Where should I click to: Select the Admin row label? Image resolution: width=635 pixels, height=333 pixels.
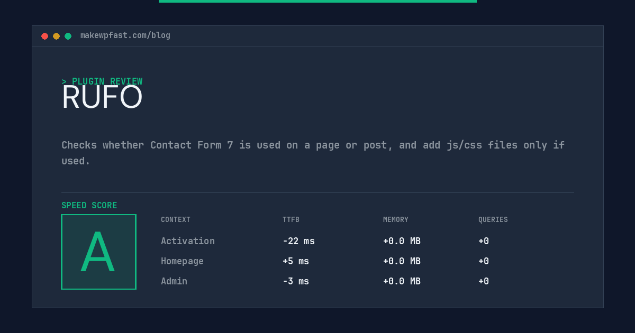[174, 281]
